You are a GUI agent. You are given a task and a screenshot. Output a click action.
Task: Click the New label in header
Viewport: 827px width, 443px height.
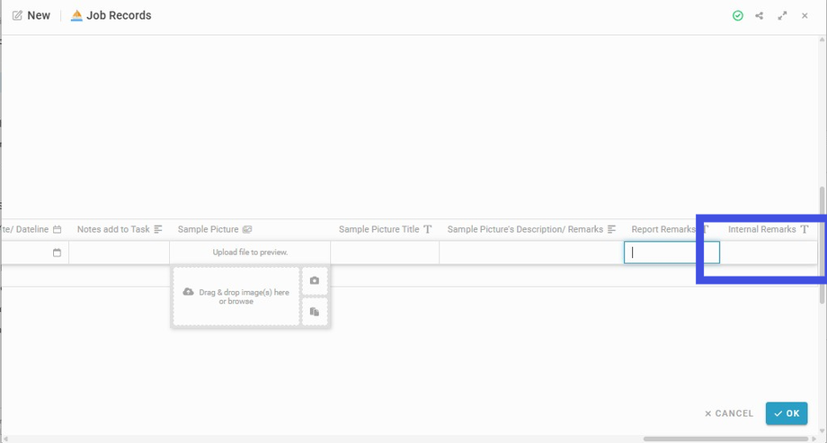tap(39, 15)
